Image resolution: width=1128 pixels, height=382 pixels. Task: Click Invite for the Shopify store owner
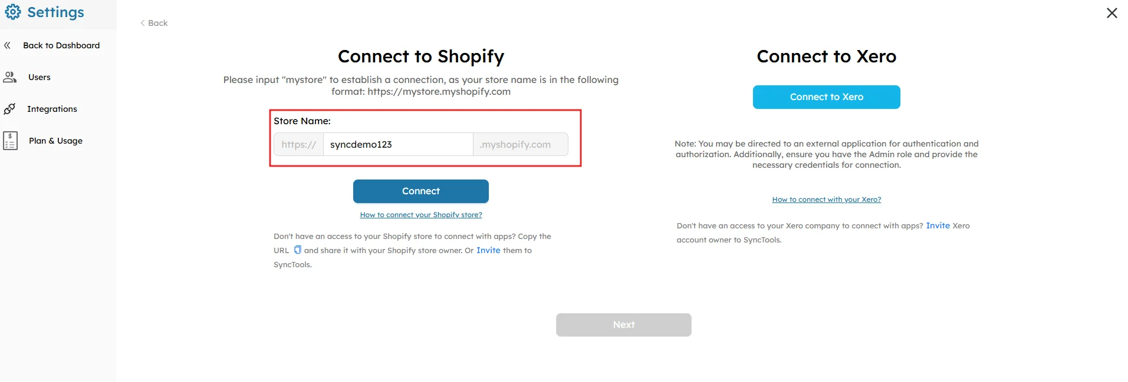(488, 250)
